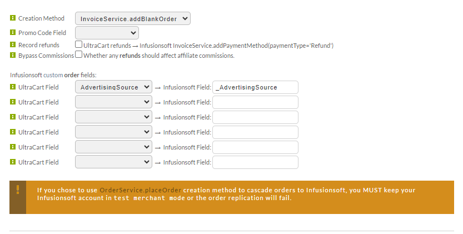The height and width of the screenshot is (234, 463).
Task: Click the 'Creation Method' label
Action: pyautogui.click(x=41, y=18)
